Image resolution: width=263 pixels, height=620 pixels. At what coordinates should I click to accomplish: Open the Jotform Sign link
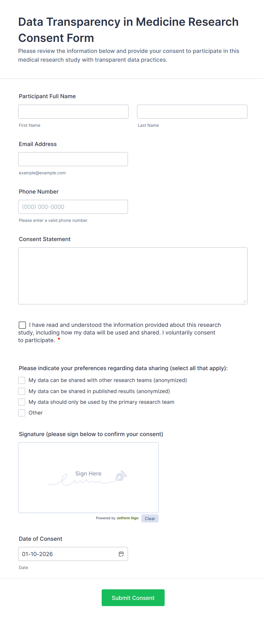point(127,518)
